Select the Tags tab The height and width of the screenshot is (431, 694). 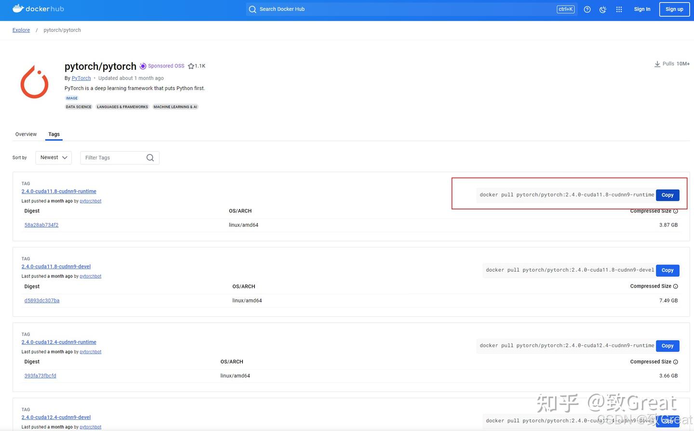point(54,134)
